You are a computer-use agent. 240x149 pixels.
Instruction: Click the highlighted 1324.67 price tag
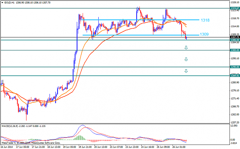tap(235, 8)
